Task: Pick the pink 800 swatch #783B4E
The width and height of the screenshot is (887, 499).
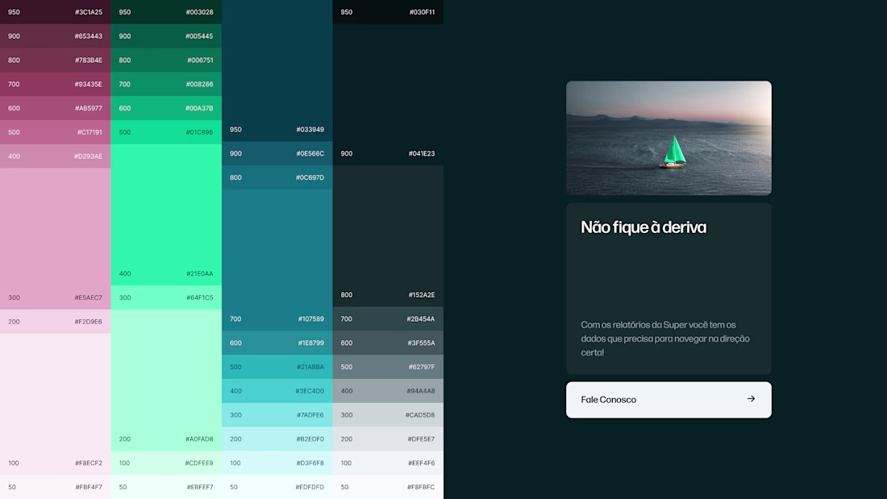Action: click(56, 60)
